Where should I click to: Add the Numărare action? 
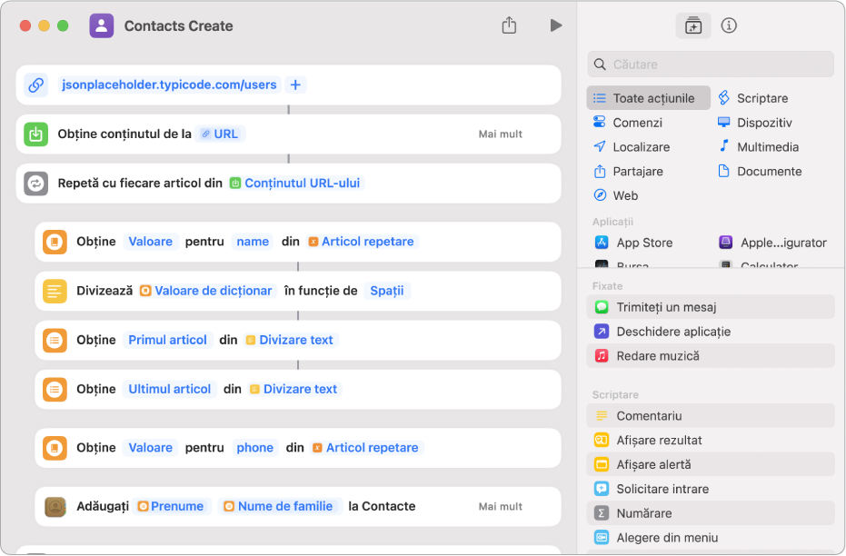711,513
